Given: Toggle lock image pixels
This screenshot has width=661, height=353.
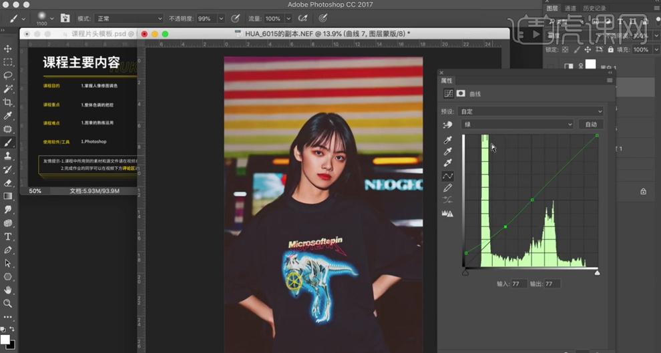Looking at the screenshot, I should click(577, 49).
